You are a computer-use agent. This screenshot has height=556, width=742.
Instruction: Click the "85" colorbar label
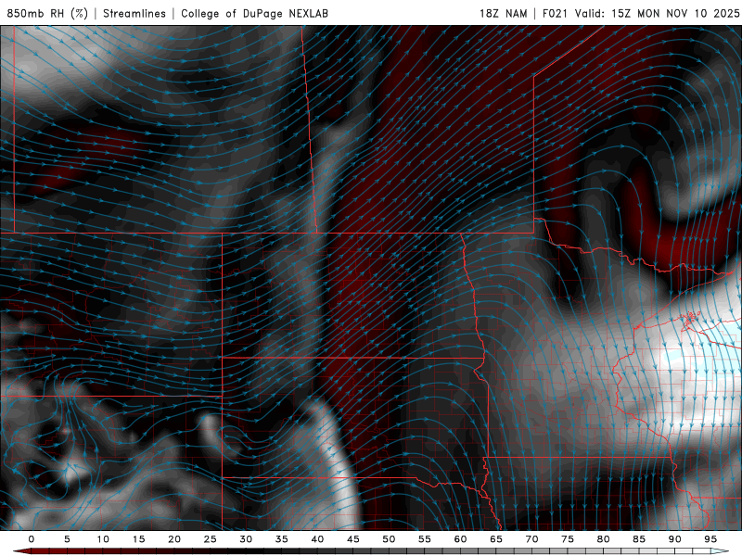tap(639, 539)
